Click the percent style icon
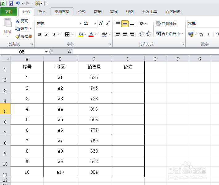 (x=201, y=34)
